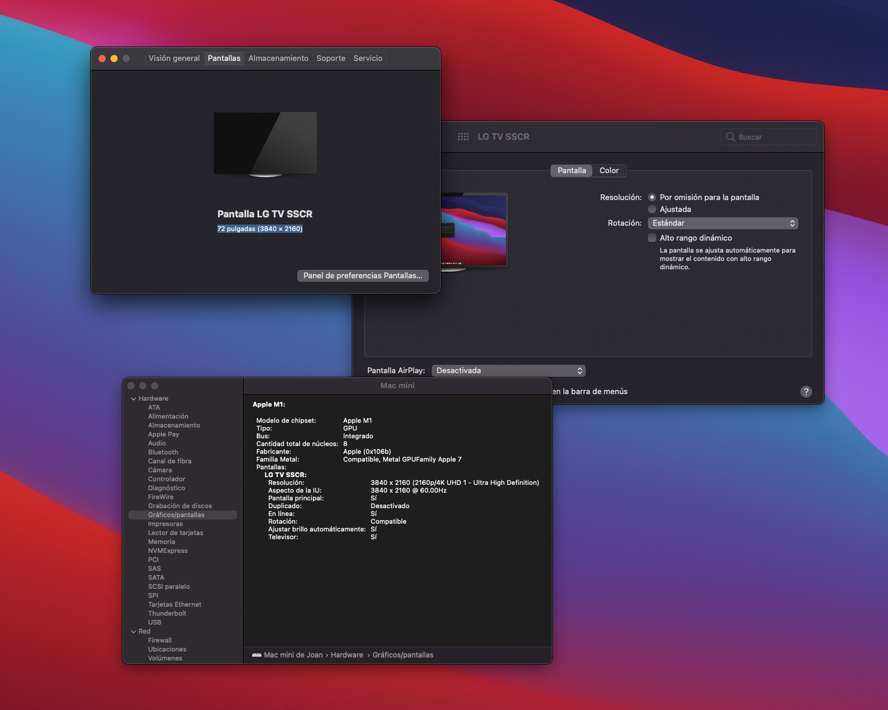Select 'Diagnóstico' in the sidebar
The width and height of the screenshot is (888, 710).
[x=167, y=488]
